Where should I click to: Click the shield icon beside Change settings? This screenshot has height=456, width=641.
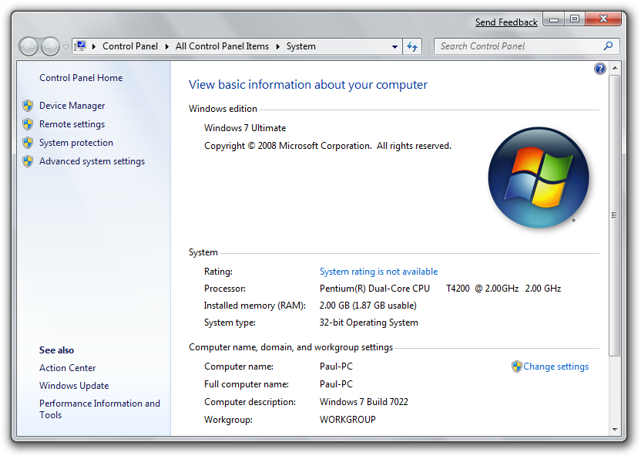click(517, 366)
